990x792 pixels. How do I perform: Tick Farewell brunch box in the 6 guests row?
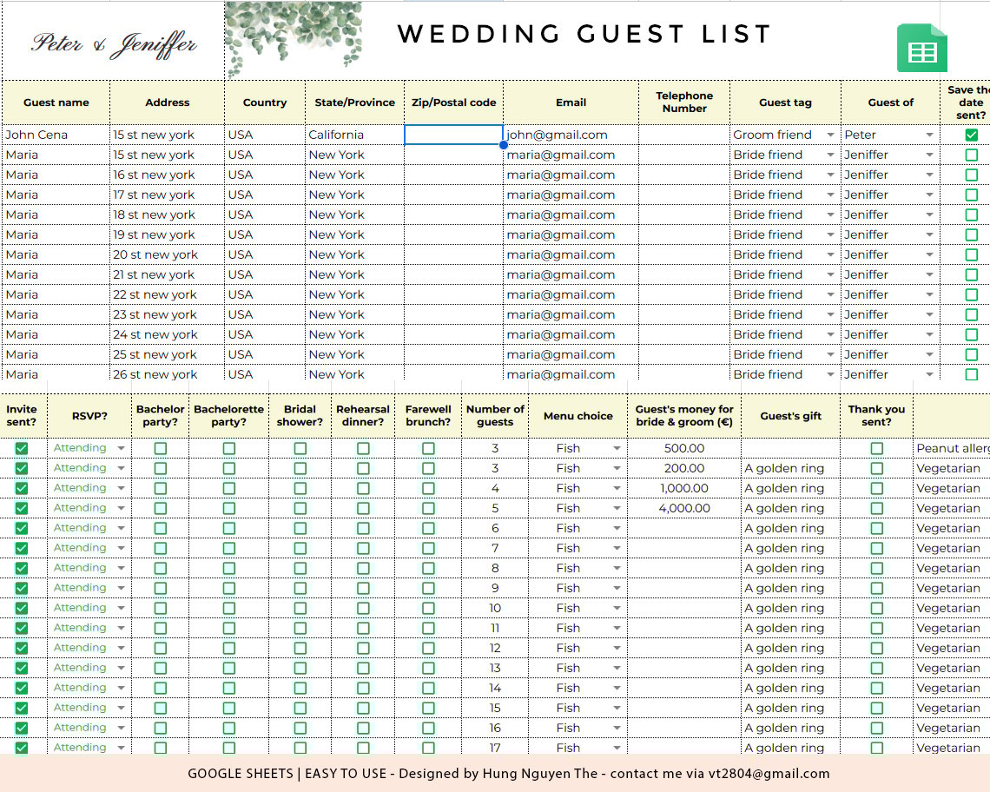pos(428,528)
